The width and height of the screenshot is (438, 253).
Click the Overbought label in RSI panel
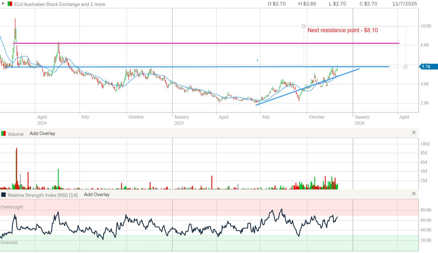[12, 207]
